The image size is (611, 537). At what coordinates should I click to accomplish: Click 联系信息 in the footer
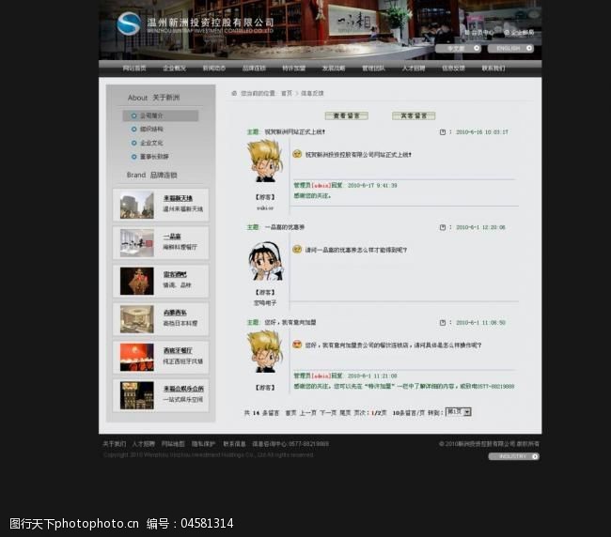tap(234, 444)
